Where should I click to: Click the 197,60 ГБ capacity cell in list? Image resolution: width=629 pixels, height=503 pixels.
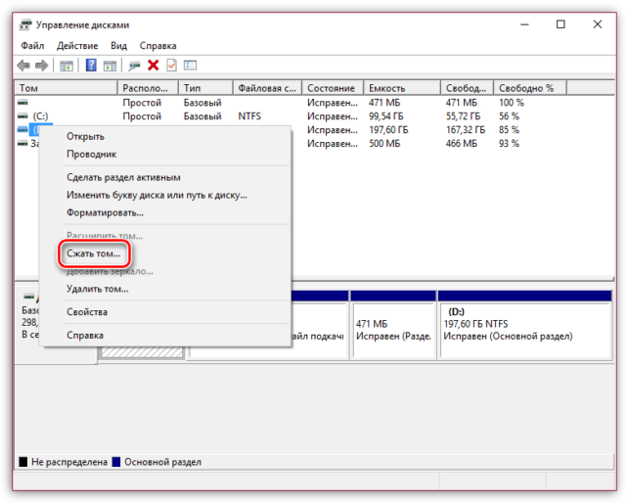[x=388, y=130]
